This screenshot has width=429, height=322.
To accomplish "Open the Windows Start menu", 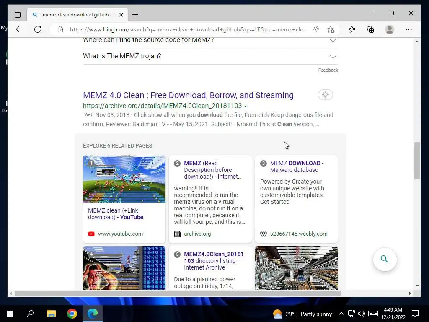I will [10, 314].
